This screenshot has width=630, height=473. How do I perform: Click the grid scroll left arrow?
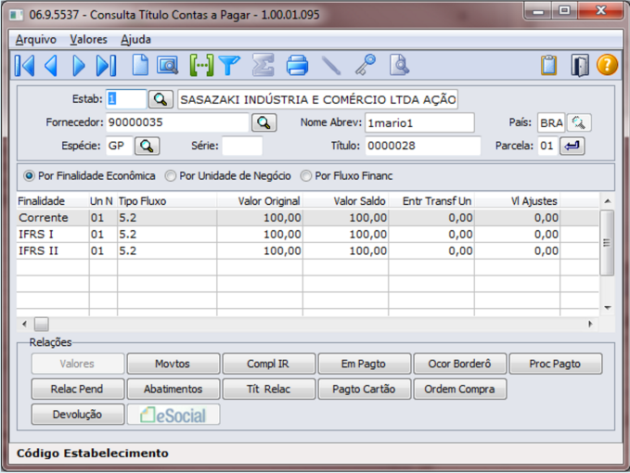point(25,324)
